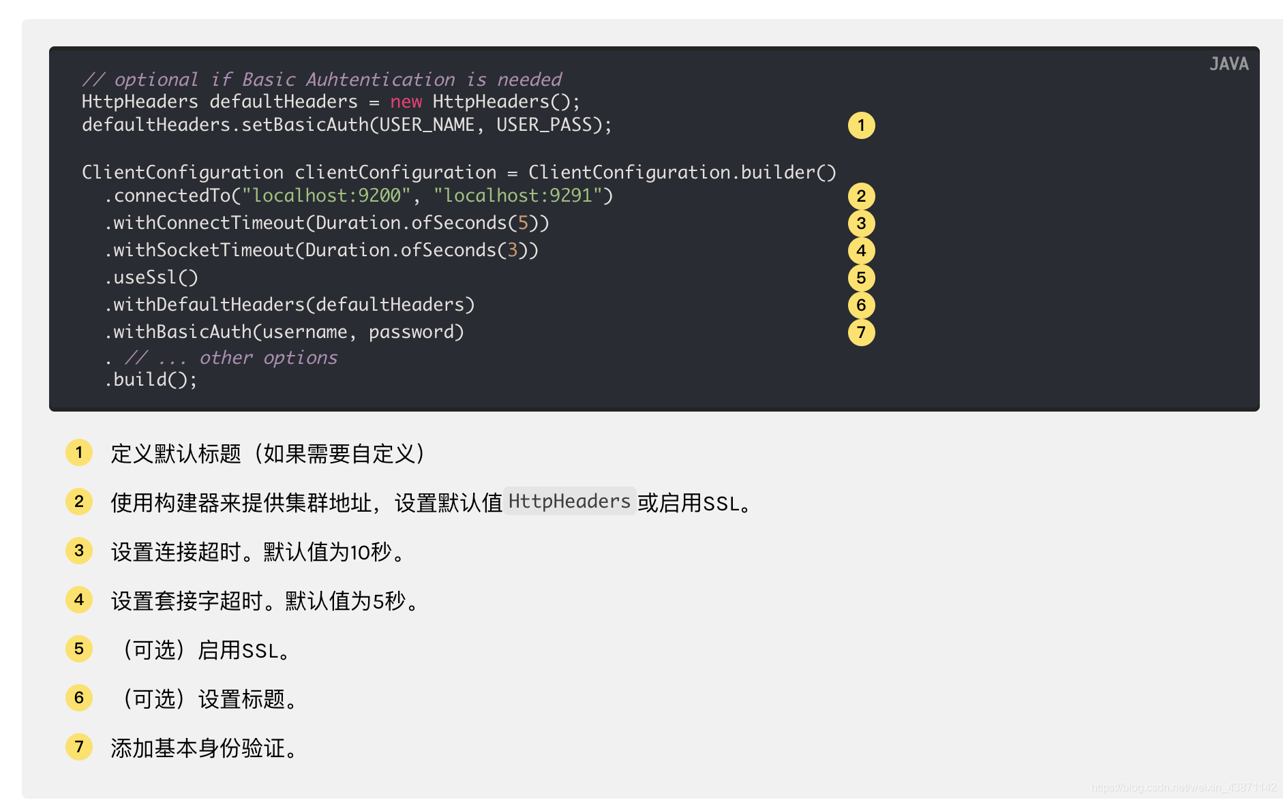
Task: Click callout badge 3 beside withConnectTimeout line
Action: (861, 224)
